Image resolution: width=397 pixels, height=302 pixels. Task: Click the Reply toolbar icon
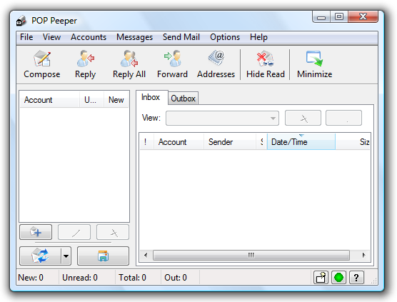click(x=86, y=59)
